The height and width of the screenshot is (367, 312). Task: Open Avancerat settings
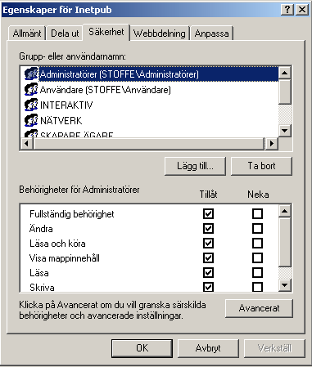(x=259, y=308)
